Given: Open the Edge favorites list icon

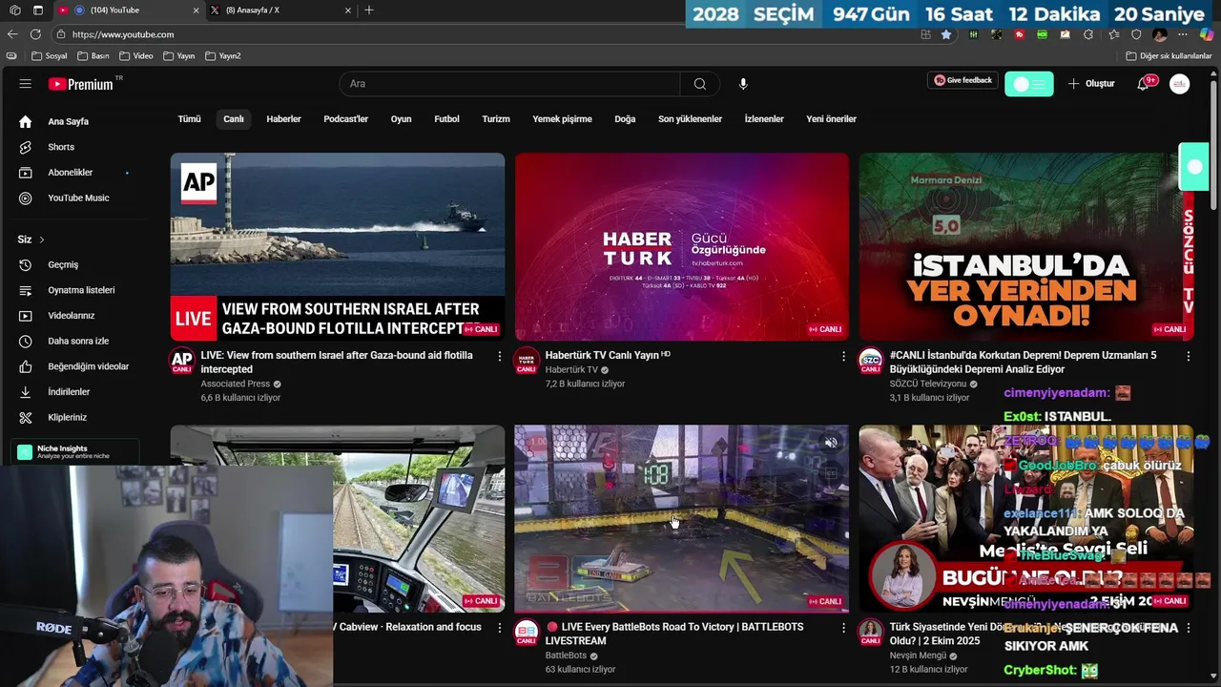Looking at the screenshot, I should (x=1113, y=34).
